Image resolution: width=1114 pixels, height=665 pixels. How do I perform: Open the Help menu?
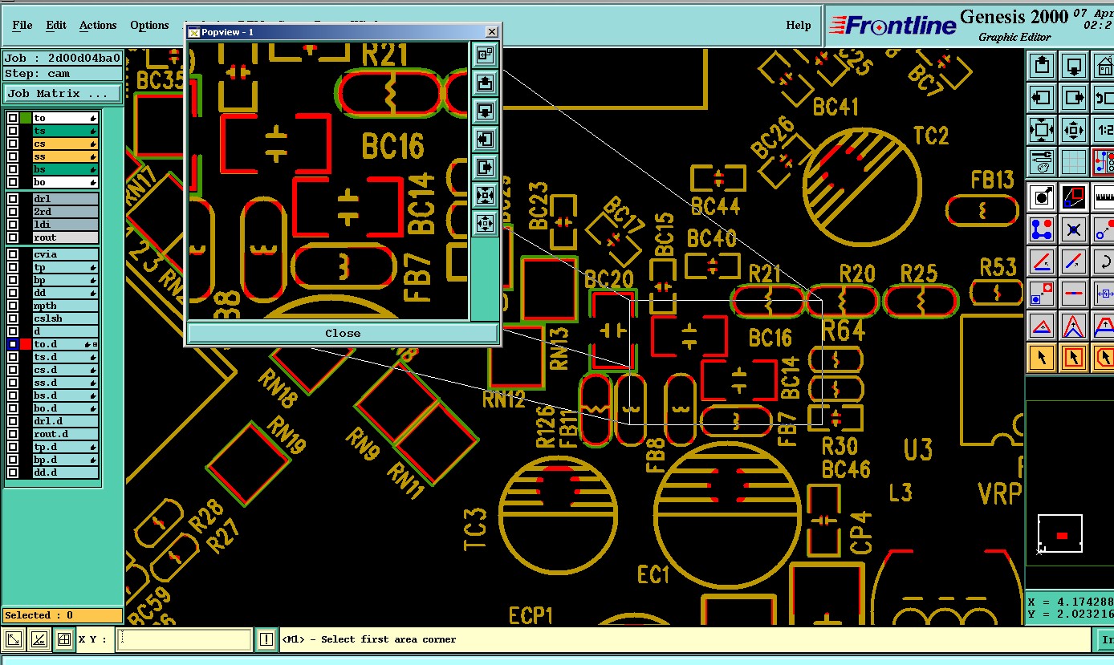pyautogui.click(x=798, y=25)
